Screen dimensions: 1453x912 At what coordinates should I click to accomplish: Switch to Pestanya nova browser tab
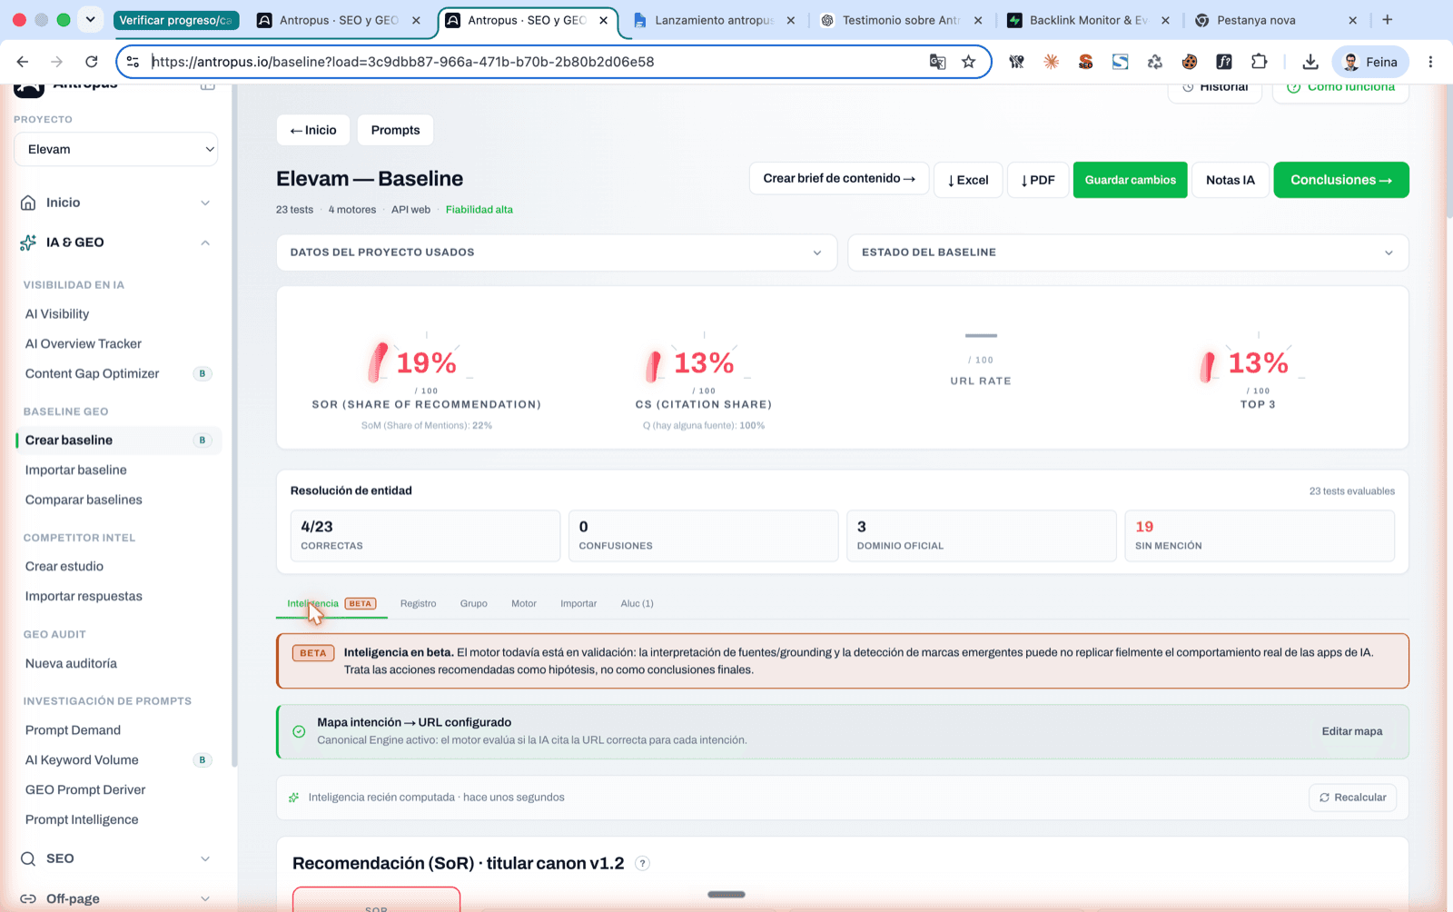(1276, 20)
